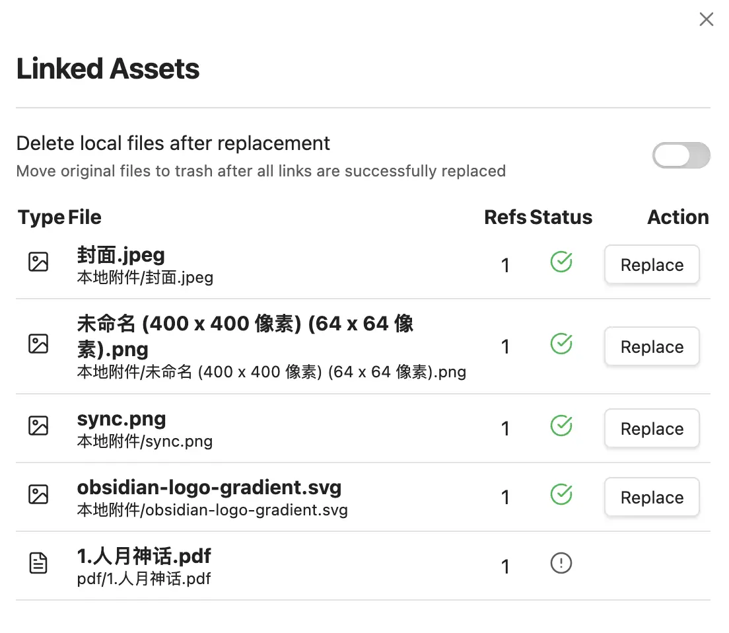
Task: Replace obsidian-logo-gradient.svg link
Action: [651, 498]
